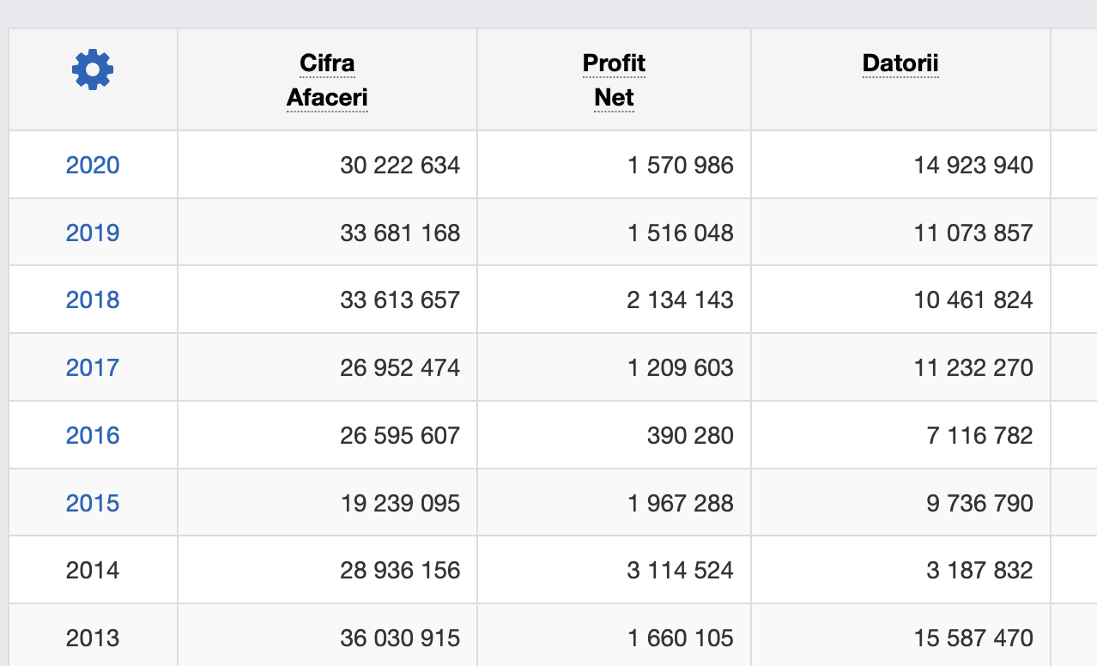Click the Cifra Afaceri column header

pyautogui.click(x=327, y=81)
